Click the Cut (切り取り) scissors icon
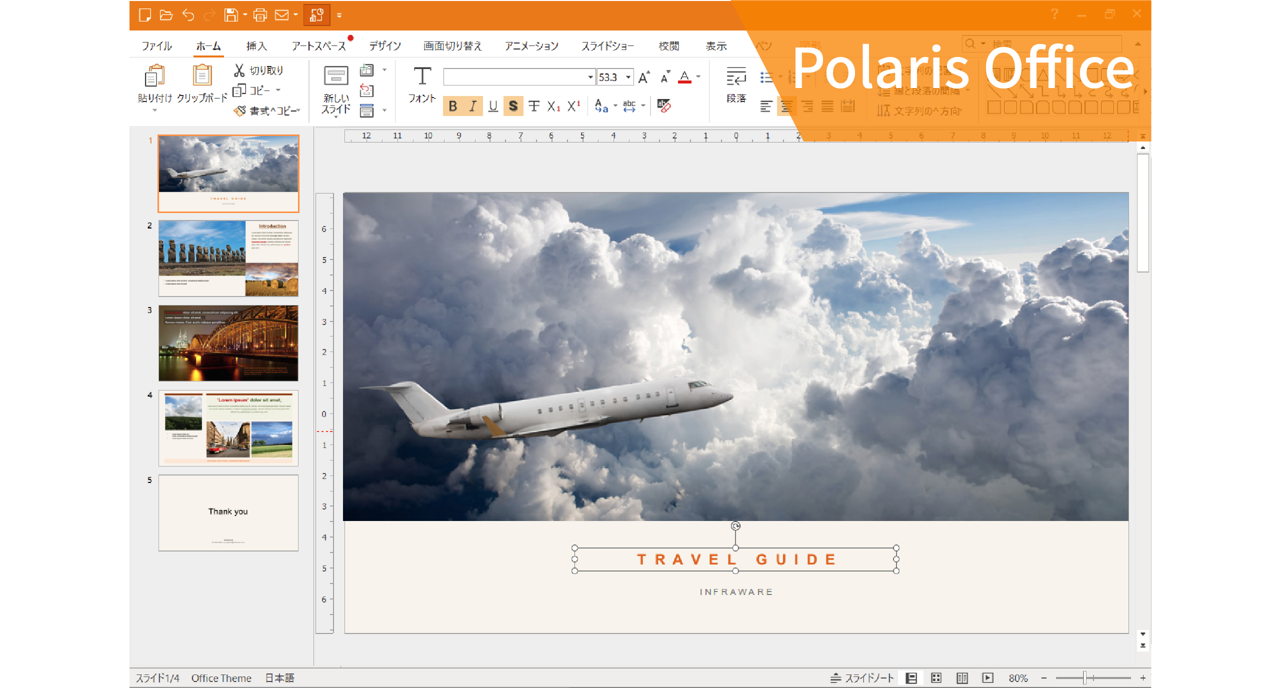 click(x=239, y=70)
